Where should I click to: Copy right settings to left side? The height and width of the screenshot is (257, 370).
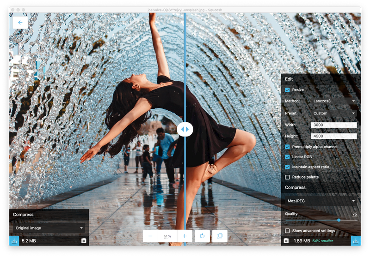tap(286, 241)
